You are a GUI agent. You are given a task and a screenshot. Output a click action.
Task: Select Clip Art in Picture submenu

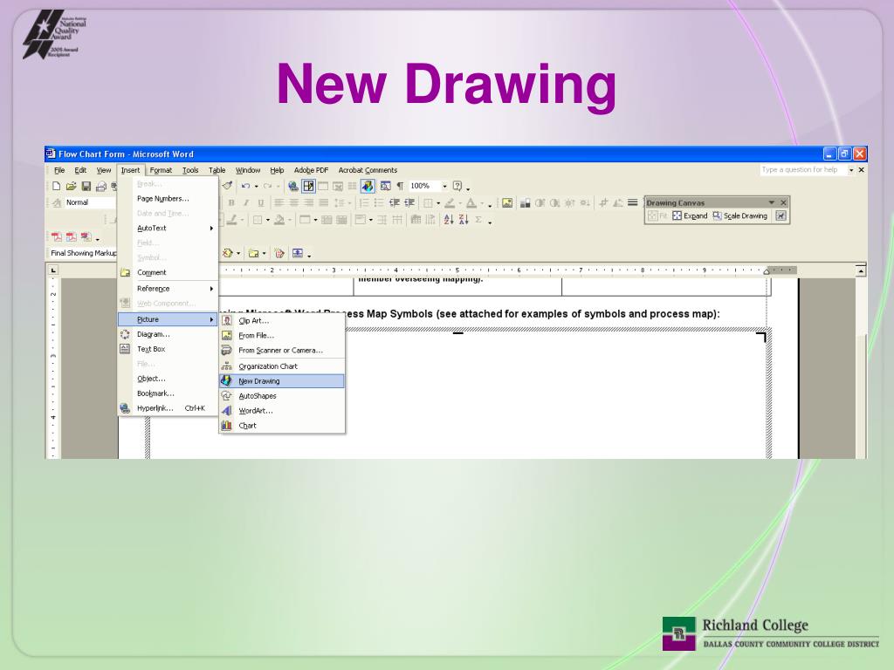[x=282, y=321]
